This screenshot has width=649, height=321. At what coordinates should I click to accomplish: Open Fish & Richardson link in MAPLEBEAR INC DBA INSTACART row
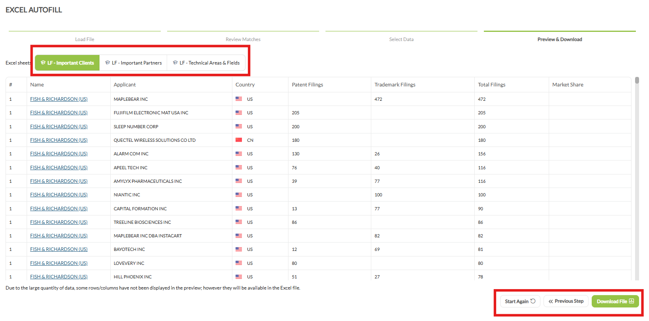(59, 236)
